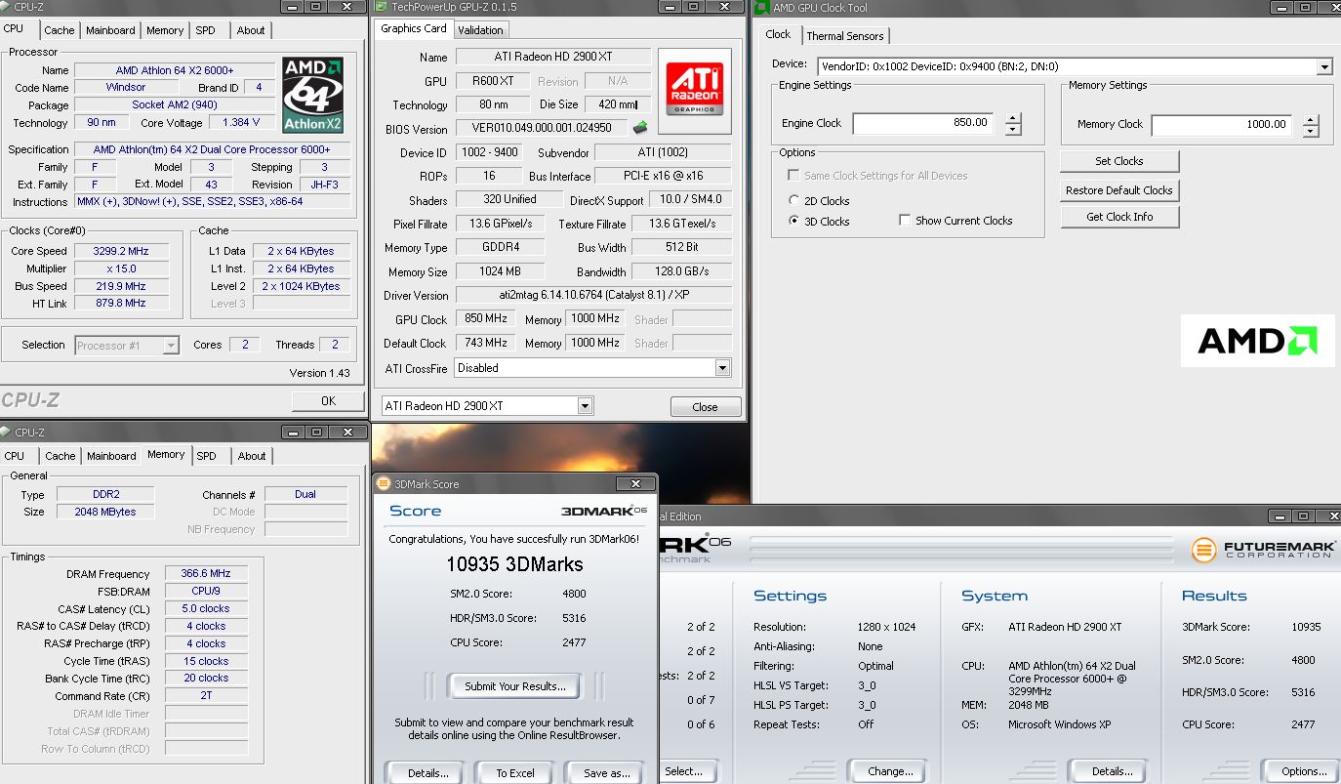Click Restore Default Clocks button

(1119, 190)
